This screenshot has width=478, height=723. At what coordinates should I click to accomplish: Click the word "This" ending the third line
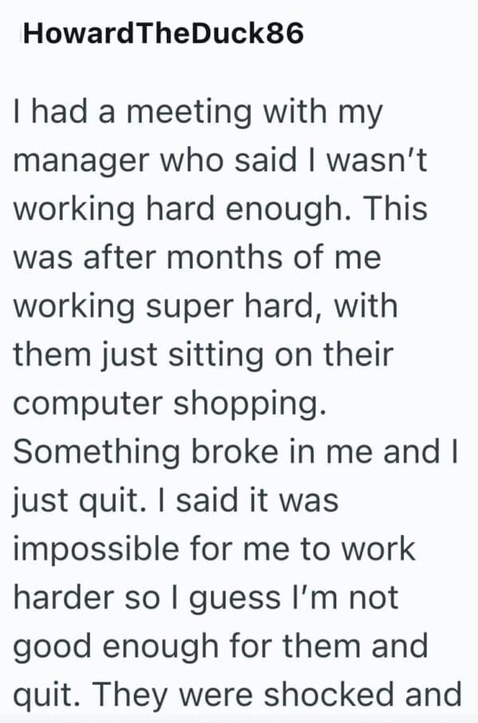(x=394, y=210)
